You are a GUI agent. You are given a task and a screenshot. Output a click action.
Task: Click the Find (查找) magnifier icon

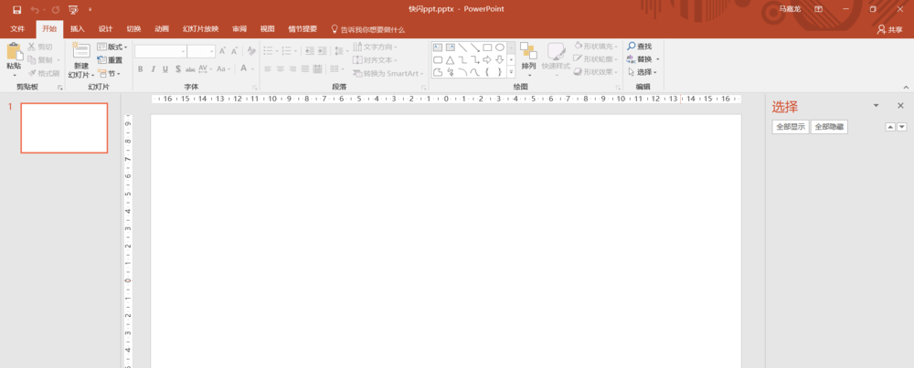tap(632, 46)
